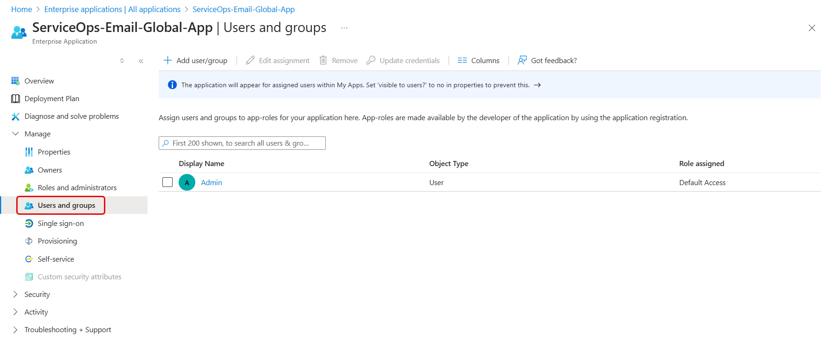Collapse the Manage section
Viewport: 830px width, 347px height.
click(x=15, y=134)
